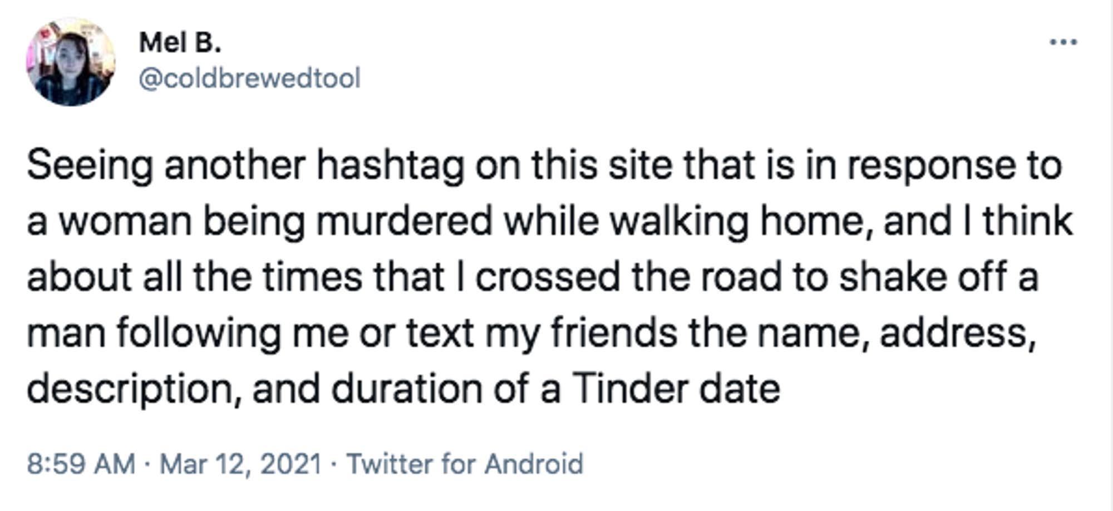Open the tweet's more options menu
Screen dimensions: 1113x511
[1063, 42]
